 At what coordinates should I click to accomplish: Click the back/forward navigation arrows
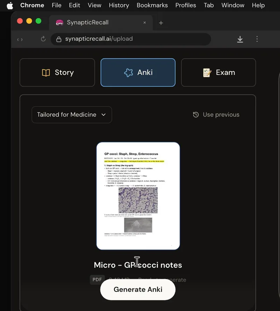(20, 40)
